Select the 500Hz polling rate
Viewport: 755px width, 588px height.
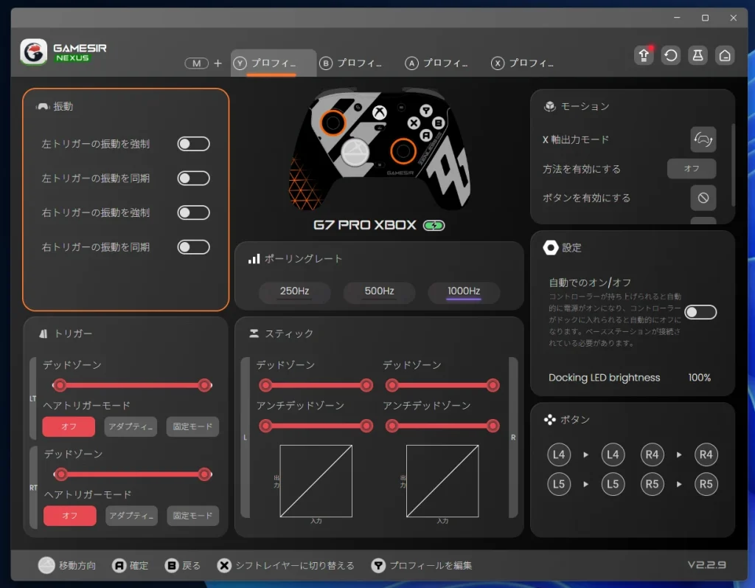(x=379, y=291)
